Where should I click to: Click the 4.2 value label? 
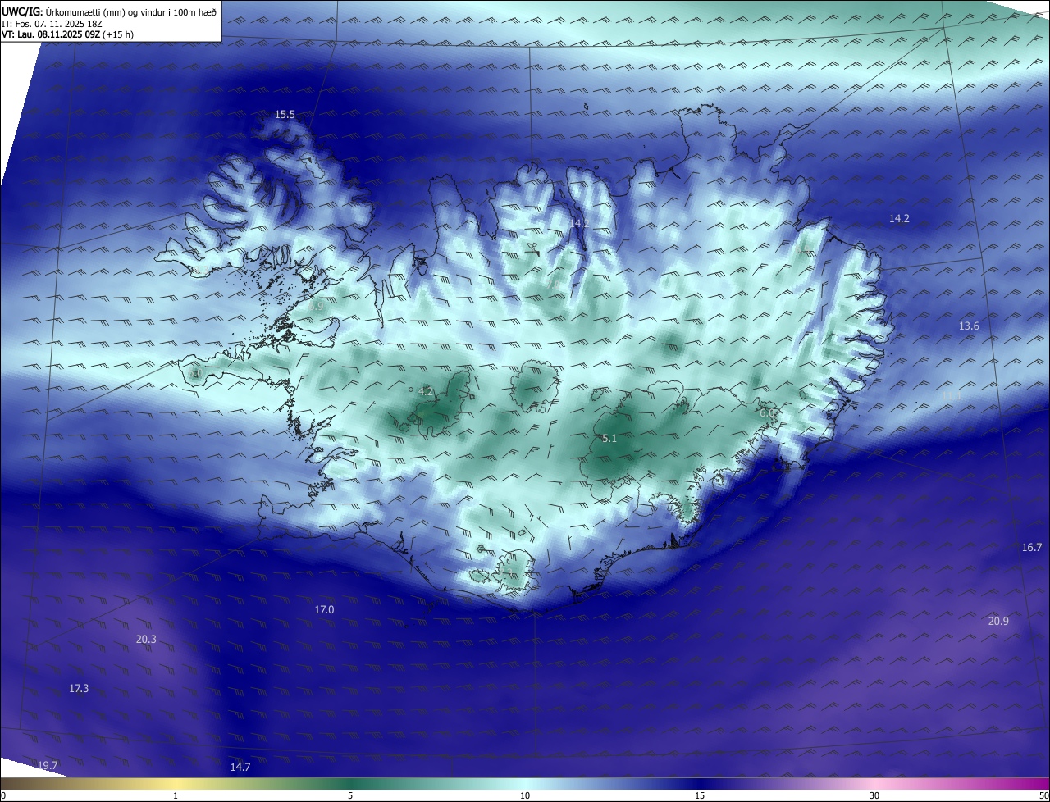pyautogui.click(x=425, y=392)
